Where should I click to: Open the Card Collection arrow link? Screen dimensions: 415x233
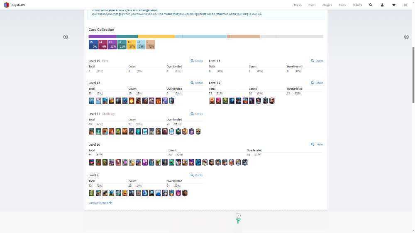click(100, 203)
